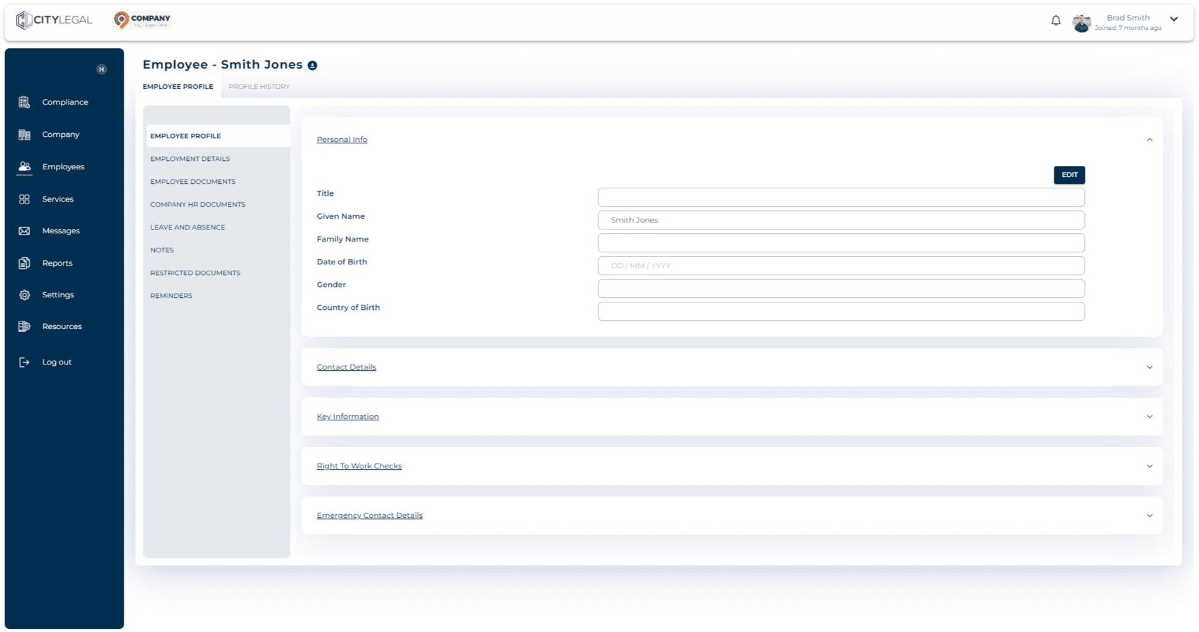Click the Messages envelope icon

pos(24,231)
